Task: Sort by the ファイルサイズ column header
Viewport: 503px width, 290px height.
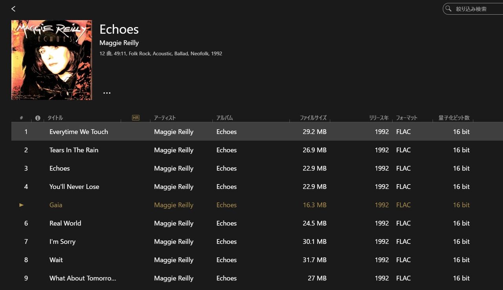Action: coord(313,118)
